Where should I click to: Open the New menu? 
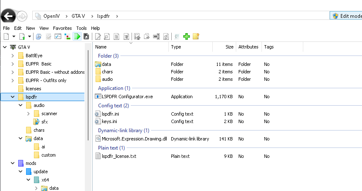pos(31,28)
